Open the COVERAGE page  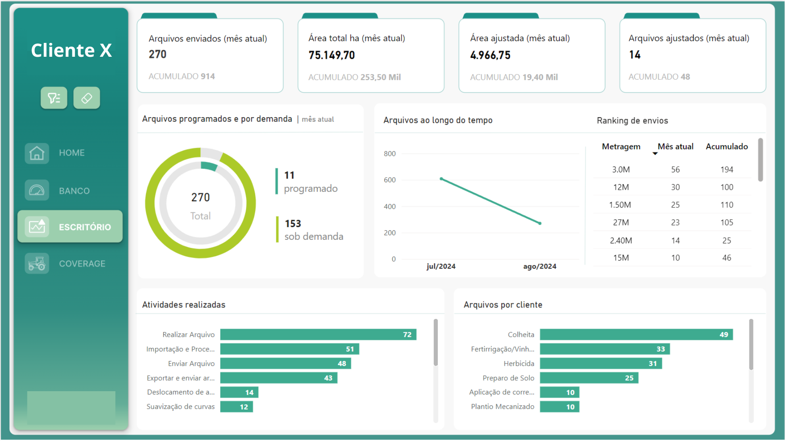click(82, 264)
